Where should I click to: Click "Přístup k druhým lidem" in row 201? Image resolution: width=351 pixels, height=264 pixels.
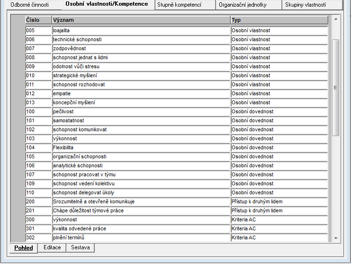pyautogui.click(x=279, y=210)
